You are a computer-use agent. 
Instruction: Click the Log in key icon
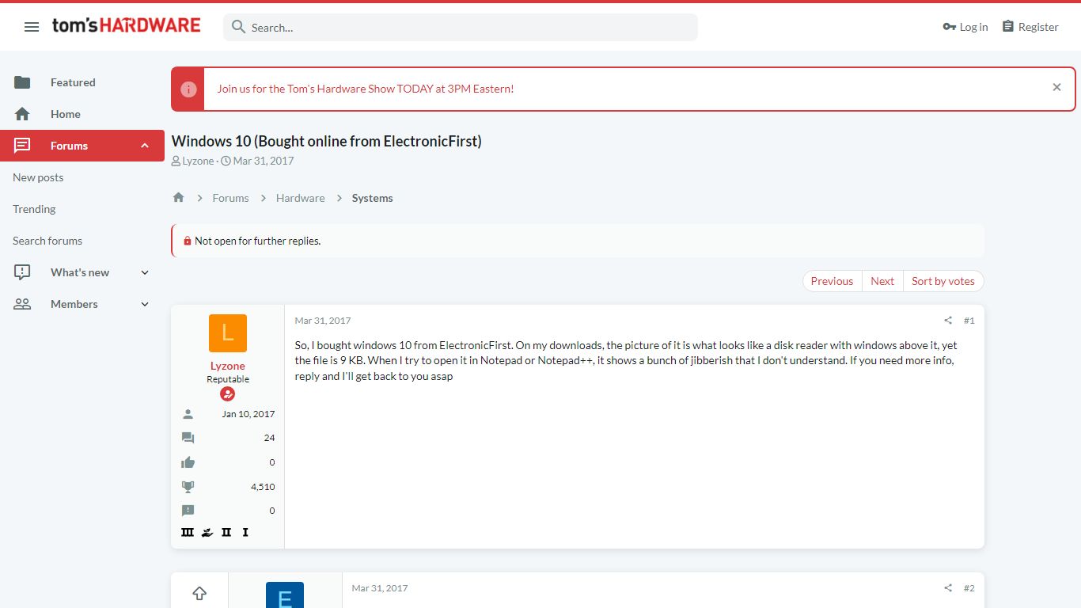click(x=950, y=27)
